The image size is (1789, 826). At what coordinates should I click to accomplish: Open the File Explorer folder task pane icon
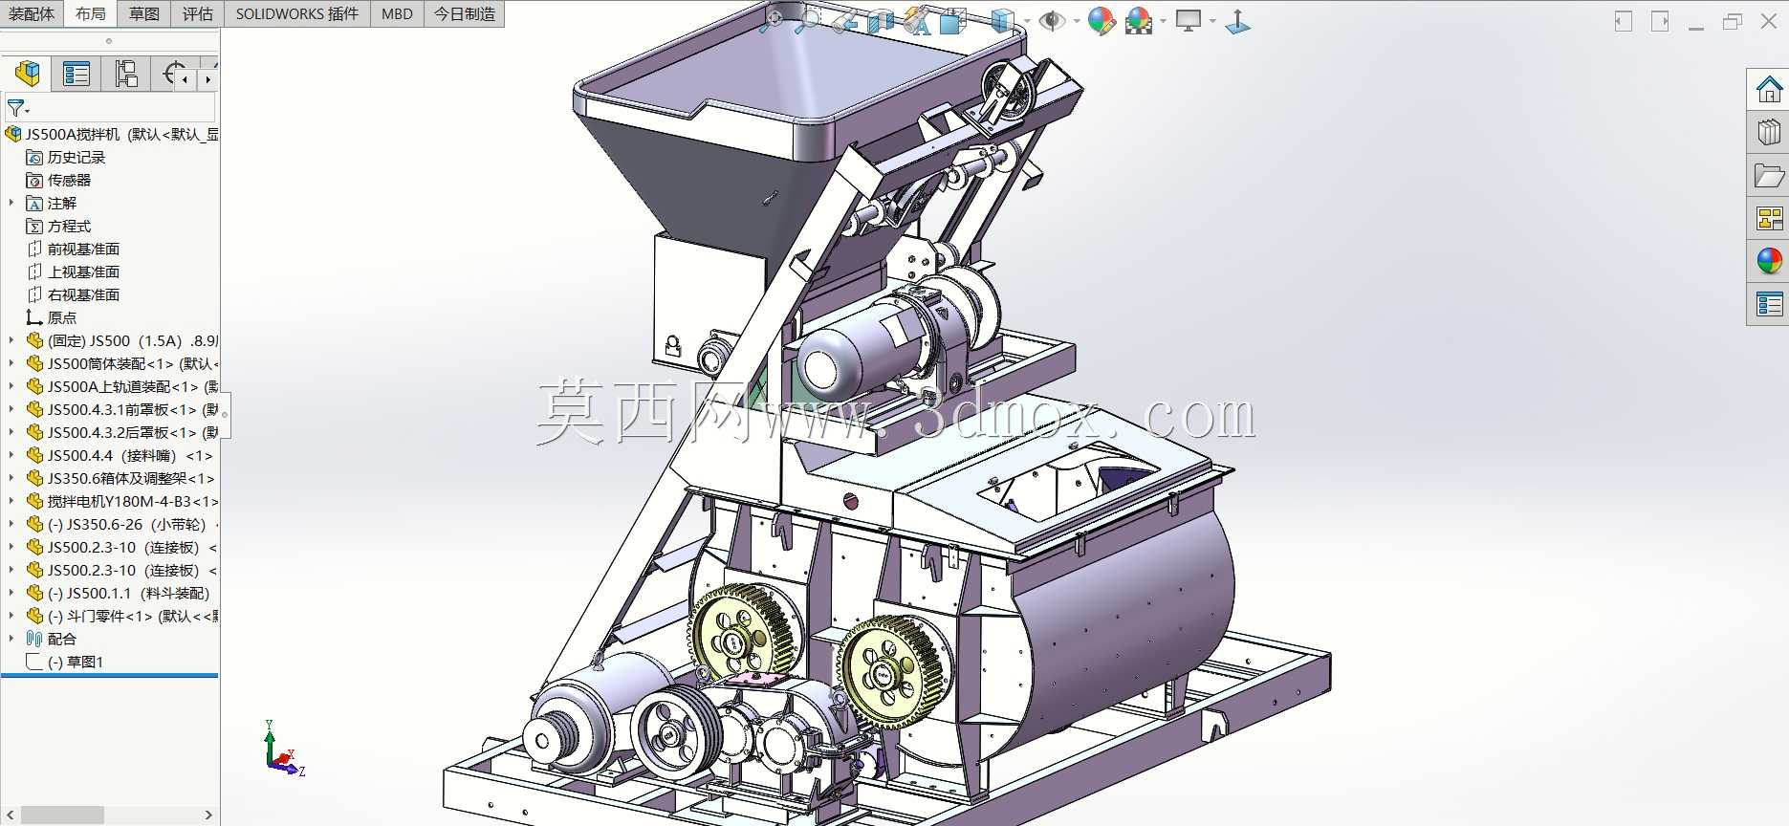click(x=1769, y=176)
